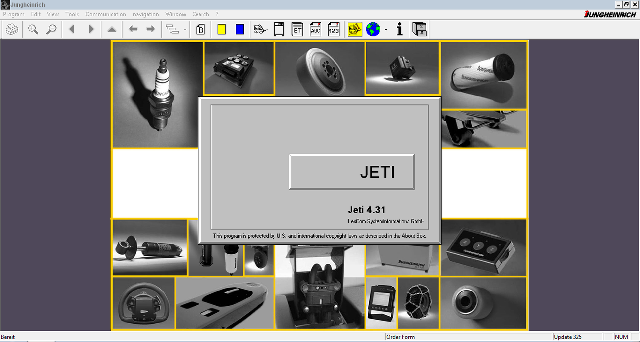
Task: Click the blue square toolbar button
Action: coord(240,30)
